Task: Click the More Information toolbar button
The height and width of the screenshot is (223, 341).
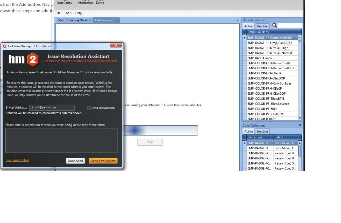Action: coord(86,2)
